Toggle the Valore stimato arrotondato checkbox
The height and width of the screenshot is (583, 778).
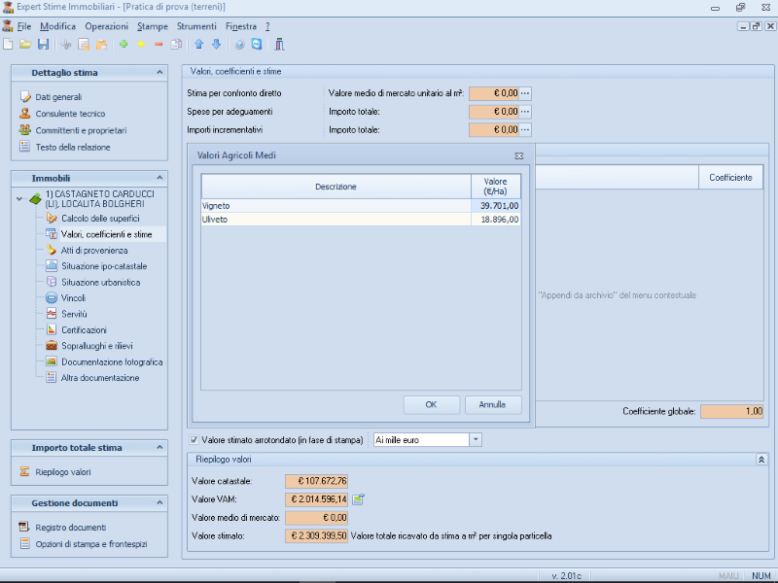tap(194, 440)
